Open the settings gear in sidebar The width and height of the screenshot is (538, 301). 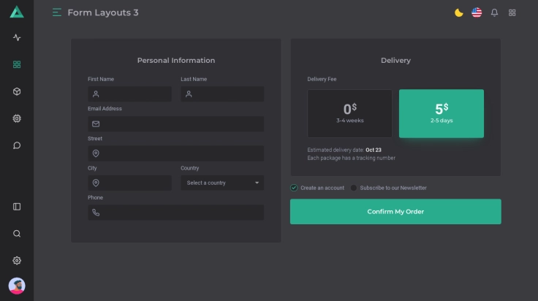click(x=17, y=261)
